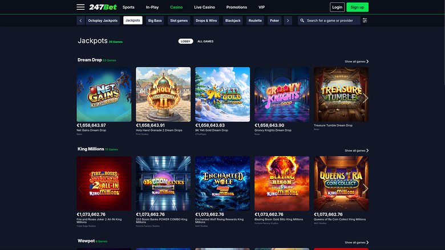Open the Sports section
Viewport: 445px width, 250px height.
coord(128,7)
